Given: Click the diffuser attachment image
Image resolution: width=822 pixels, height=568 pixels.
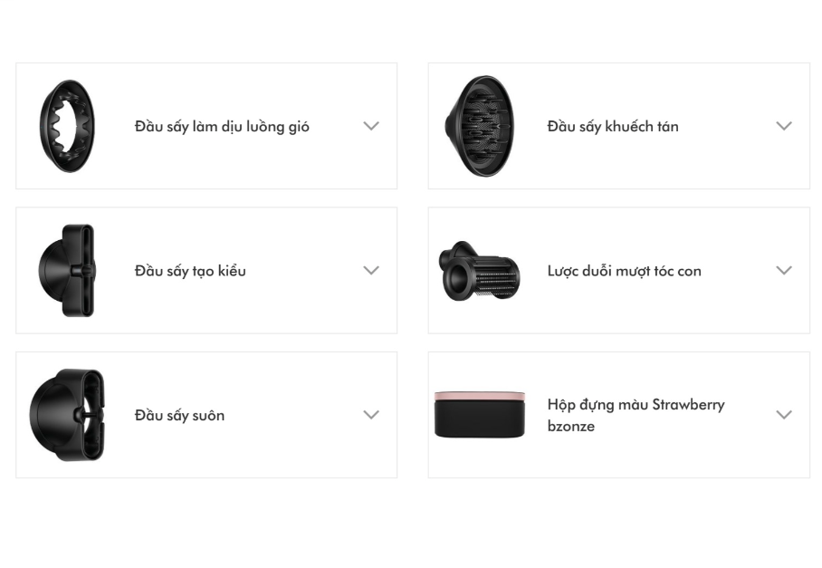Looking at the screenshot, I should [x=479, y=126].
